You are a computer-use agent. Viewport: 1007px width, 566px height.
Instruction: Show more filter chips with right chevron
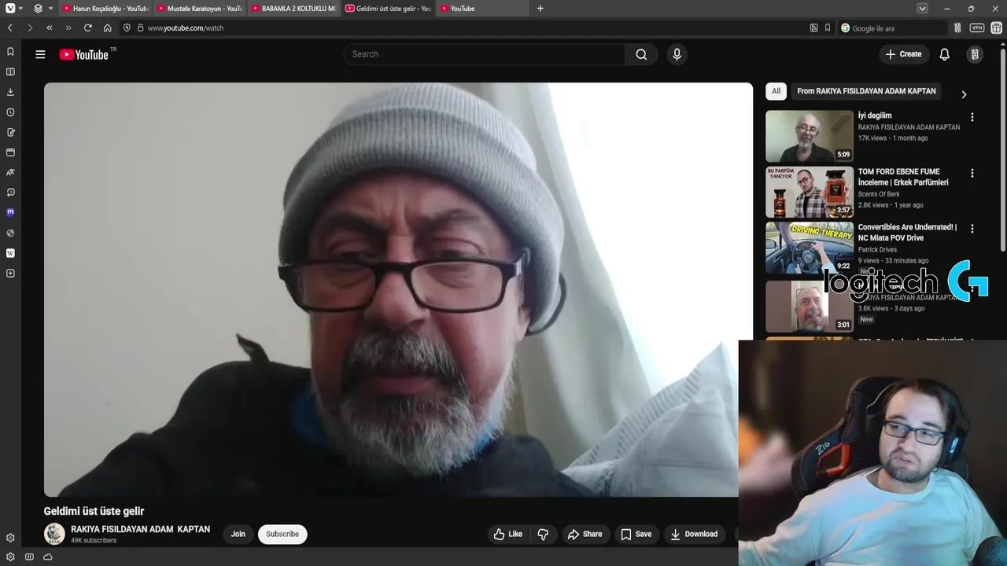964,94
